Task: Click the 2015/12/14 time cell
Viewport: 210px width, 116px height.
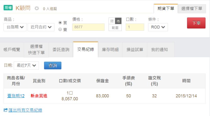Action: point(186,96)
